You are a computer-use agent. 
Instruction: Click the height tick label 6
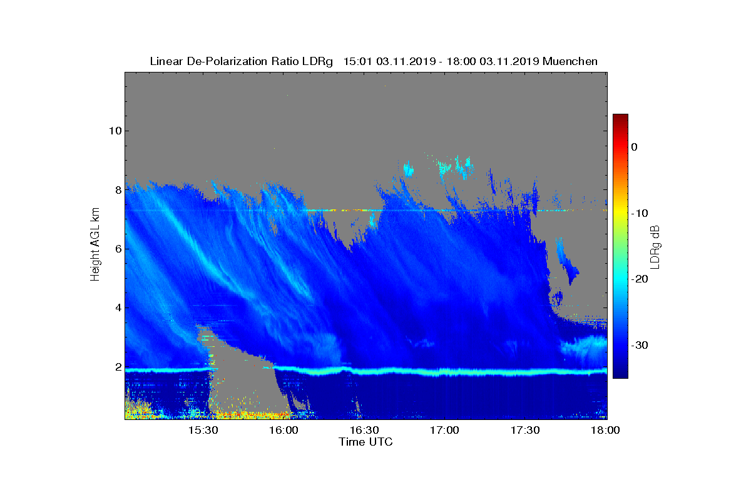click(118, 249)
